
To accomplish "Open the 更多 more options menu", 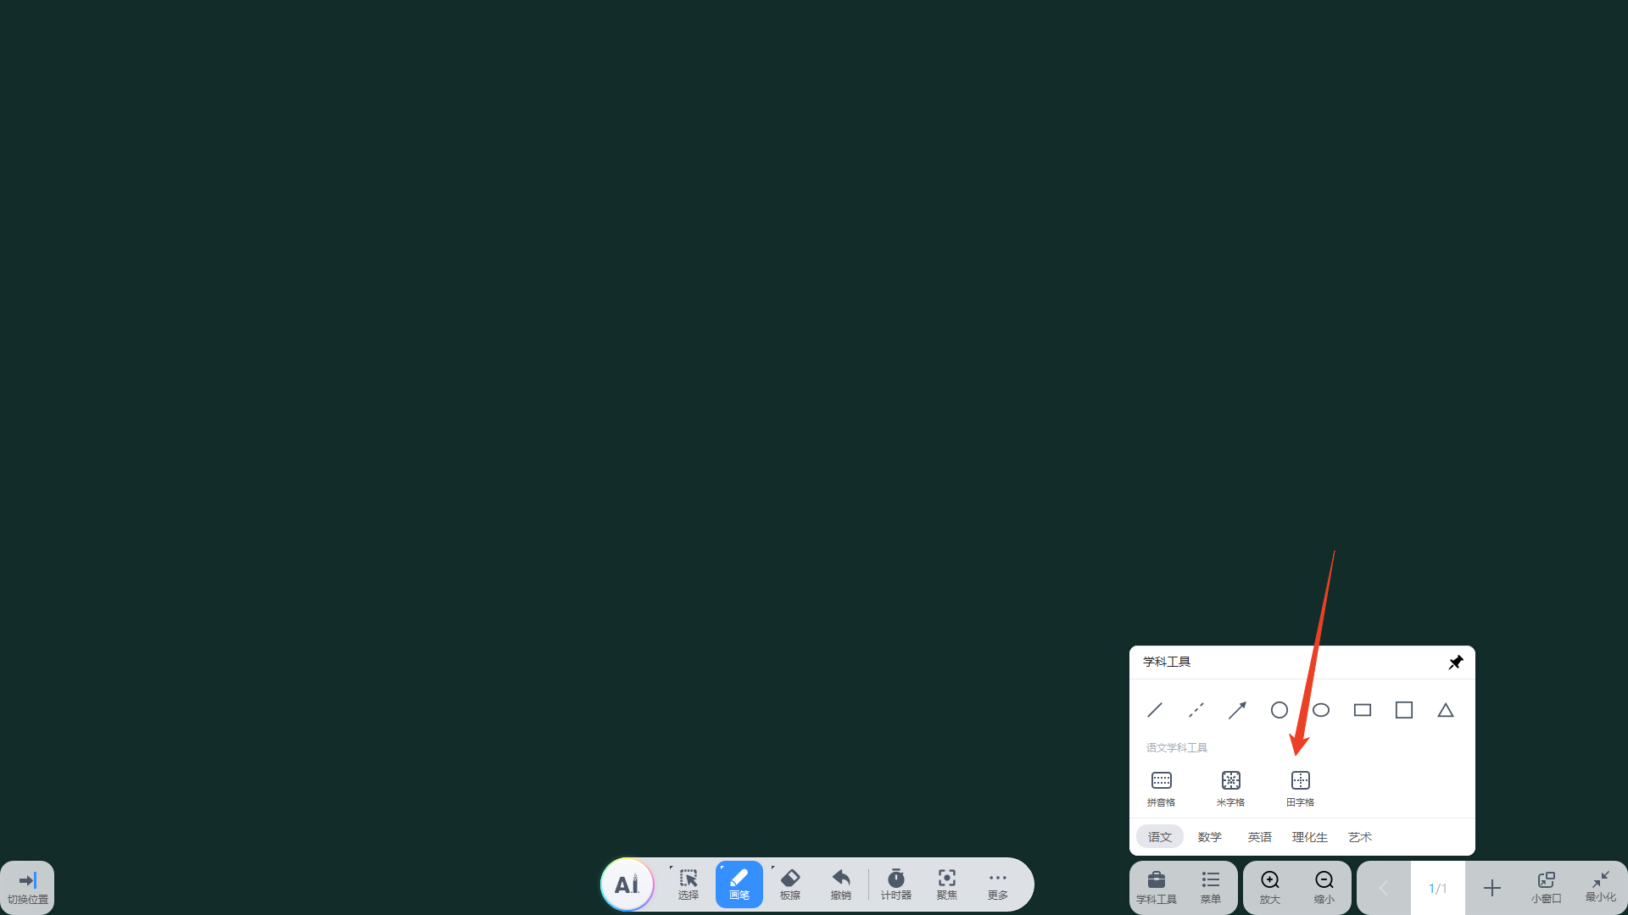I will [997, 884].
